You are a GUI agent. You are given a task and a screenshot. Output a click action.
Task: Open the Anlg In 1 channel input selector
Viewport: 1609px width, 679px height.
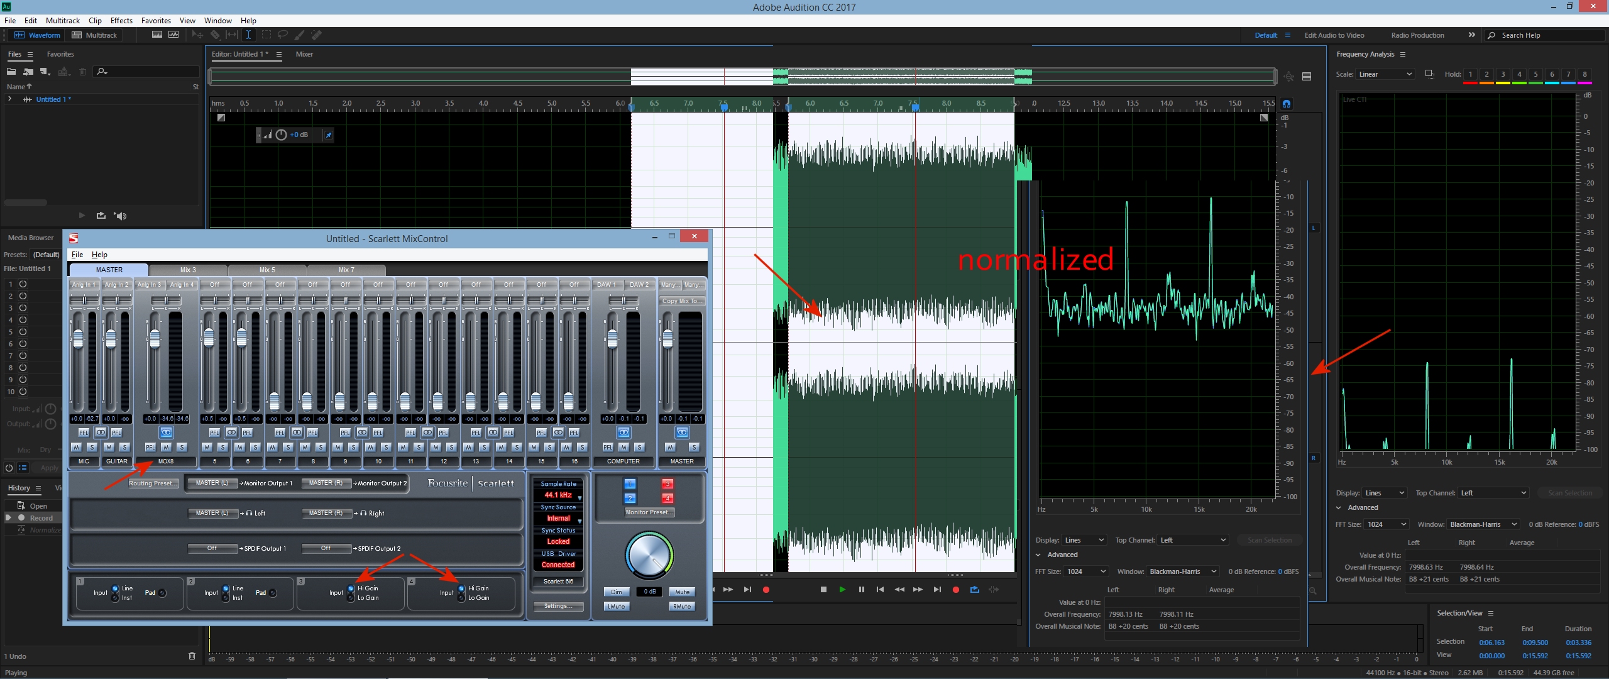(x=84, y=285)
